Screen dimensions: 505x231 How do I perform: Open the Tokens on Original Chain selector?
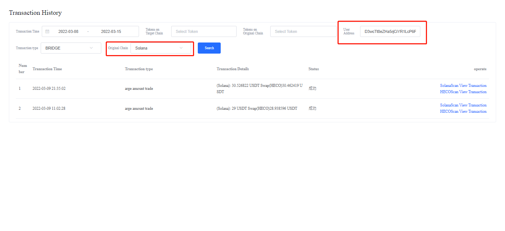[304, 31]
